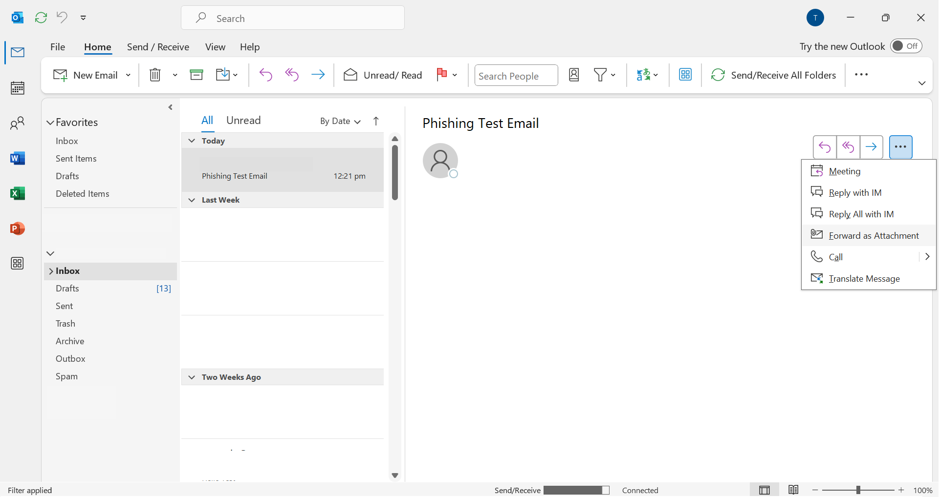This screenshot has width=939, height=497.
Task: Open the Help ribbon tab
Action: point(250,47)
